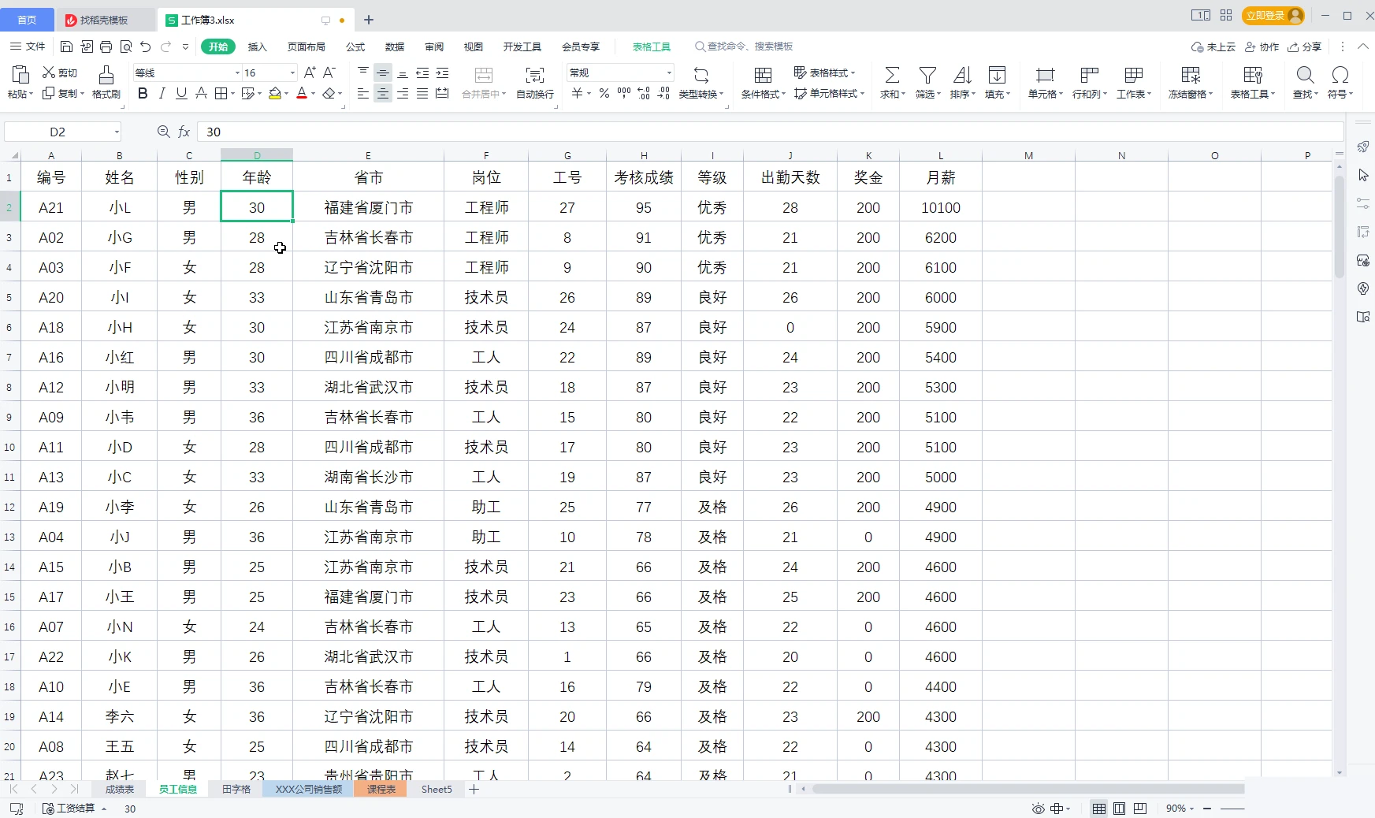Open the 课程表 sheet tab
This screenshot has width=1375, height=818.
[381, 789]
